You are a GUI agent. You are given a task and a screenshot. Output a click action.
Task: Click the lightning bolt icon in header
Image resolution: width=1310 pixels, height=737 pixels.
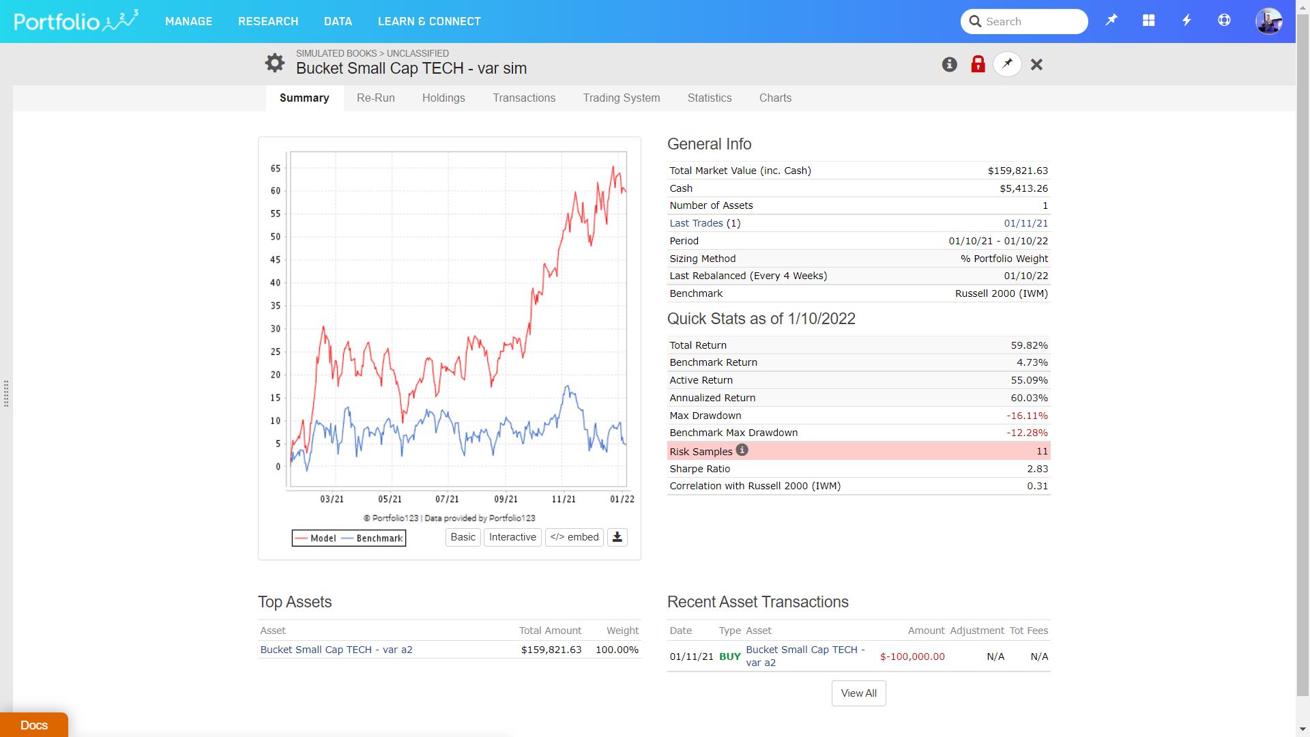pyautogui.click(x=1187, y=20)
